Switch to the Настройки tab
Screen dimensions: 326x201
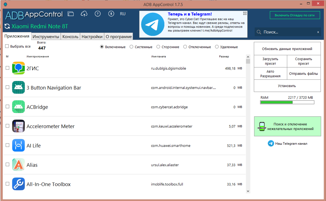92,36
